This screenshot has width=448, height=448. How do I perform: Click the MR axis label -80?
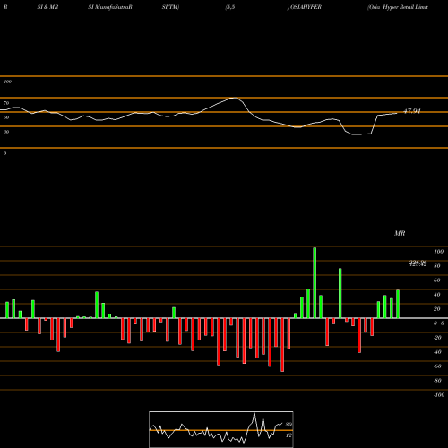[437, 381]
